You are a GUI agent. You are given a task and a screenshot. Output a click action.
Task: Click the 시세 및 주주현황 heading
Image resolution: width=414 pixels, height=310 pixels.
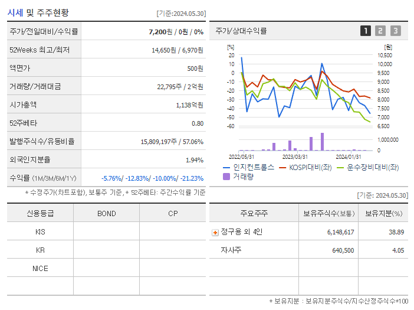[38, 12]
